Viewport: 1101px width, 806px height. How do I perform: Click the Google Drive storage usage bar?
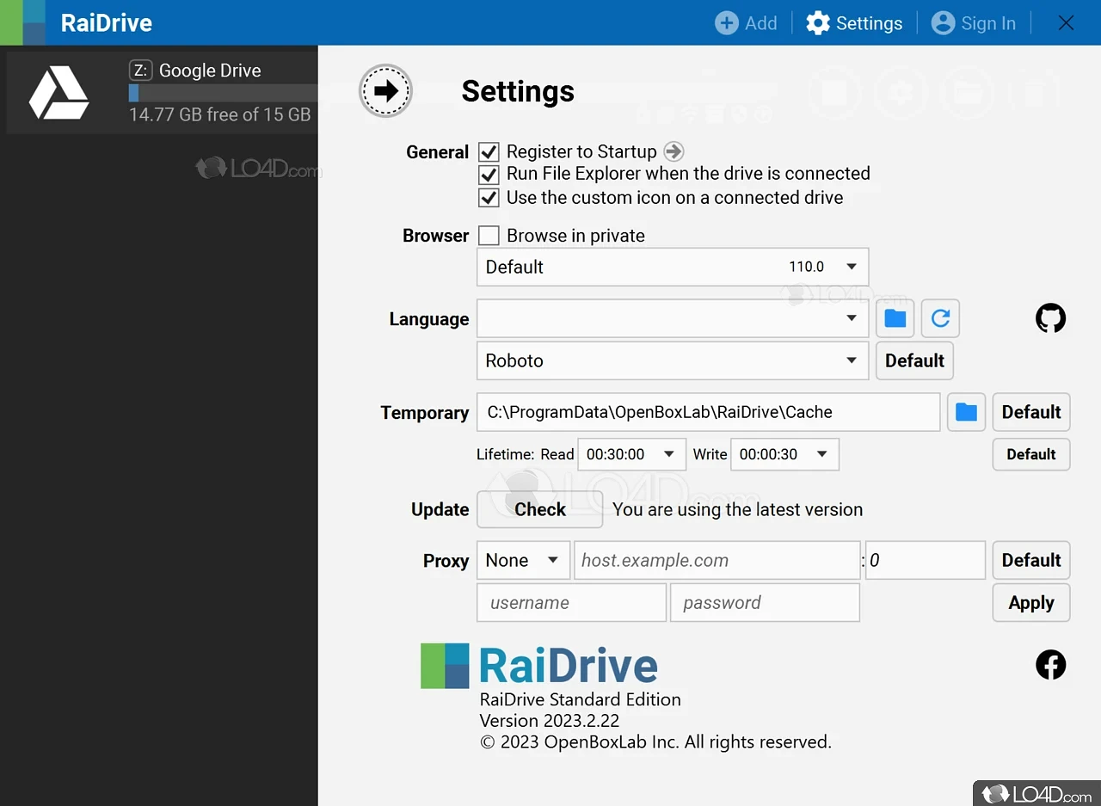[223, 93]
